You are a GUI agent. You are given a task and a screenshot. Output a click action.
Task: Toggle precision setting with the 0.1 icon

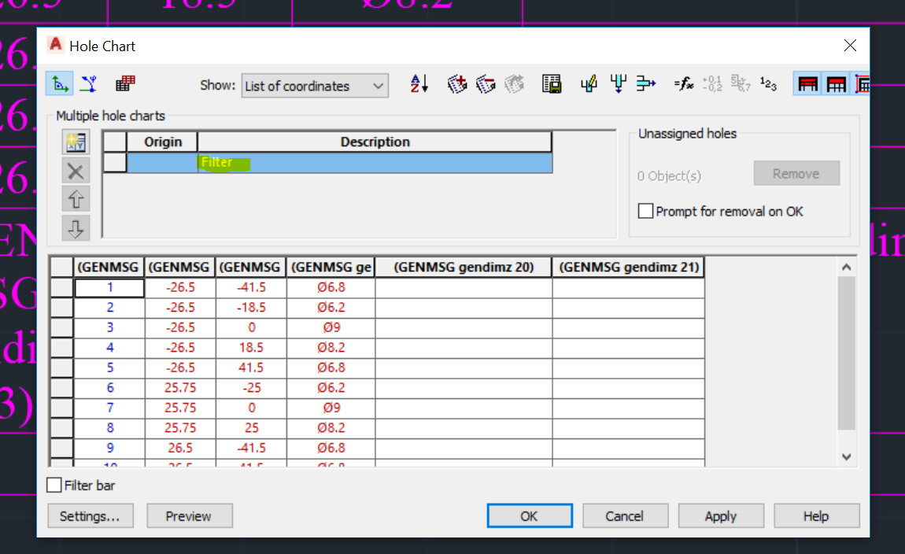pyautogui.click(x=711, y=83)
